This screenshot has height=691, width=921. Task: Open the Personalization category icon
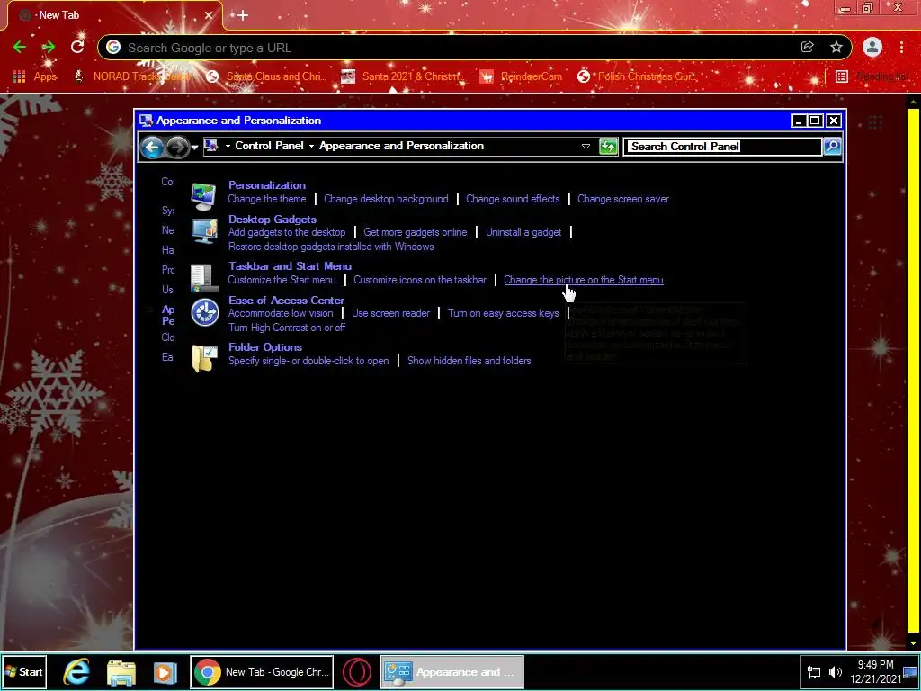(204, 196)
